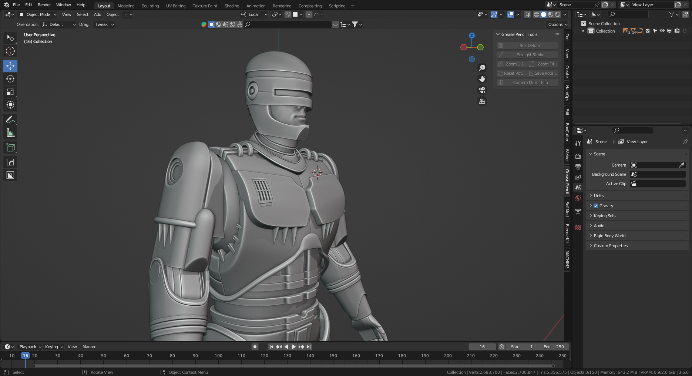Open the Object Mode dropdown

pos(38,14)
